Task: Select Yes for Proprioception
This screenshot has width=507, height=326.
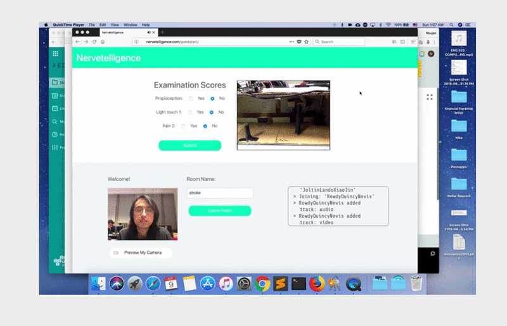Action: pos(191,99)
